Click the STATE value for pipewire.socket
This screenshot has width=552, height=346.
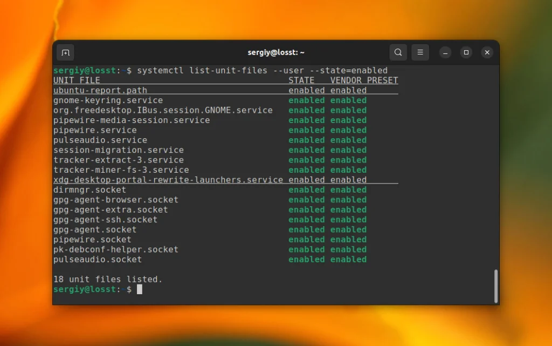coord(307,239)
